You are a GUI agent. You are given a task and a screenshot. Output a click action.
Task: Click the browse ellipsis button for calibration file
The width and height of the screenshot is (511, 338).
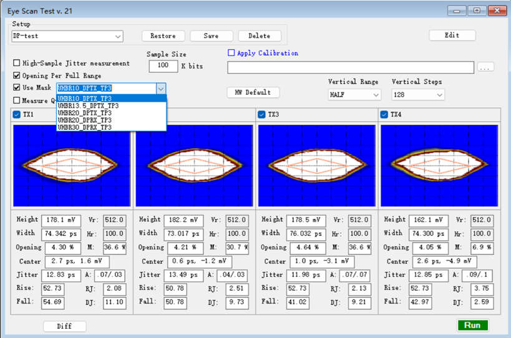[486, 67]
